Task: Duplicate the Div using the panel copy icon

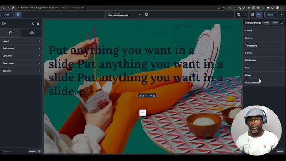Action: 33,24
